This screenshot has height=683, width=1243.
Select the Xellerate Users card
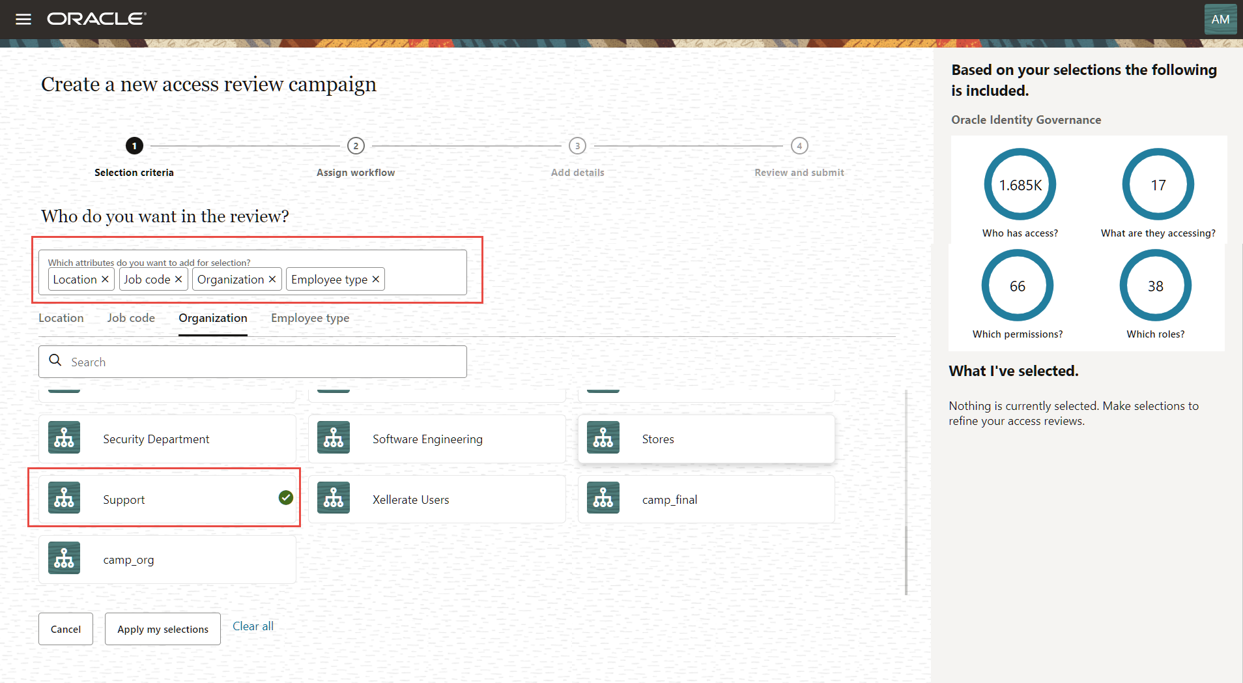[437, 499]
